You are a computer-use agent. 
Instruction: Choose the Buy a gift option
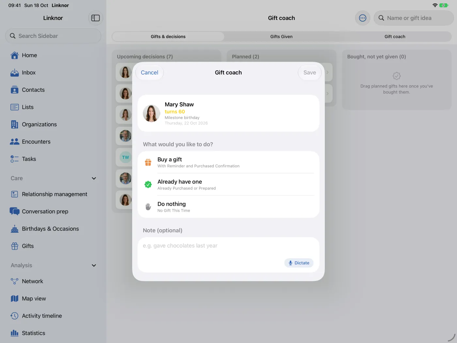pos(228,162)
